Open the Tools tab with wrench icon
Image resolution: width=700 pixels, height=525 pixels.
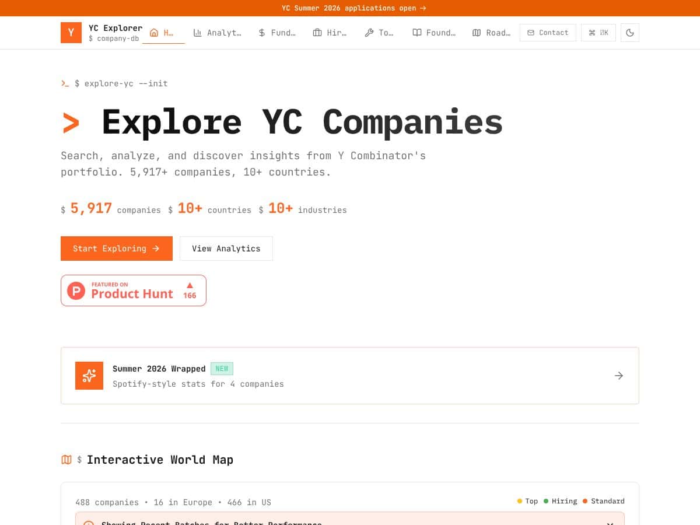click(x=379, y=33)
